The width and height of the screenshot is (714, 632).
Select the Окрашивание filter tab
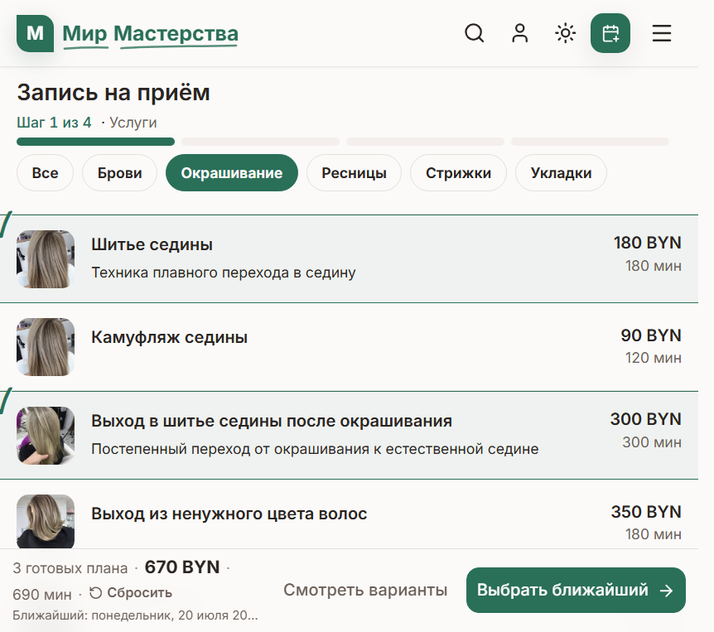[232, 173]
